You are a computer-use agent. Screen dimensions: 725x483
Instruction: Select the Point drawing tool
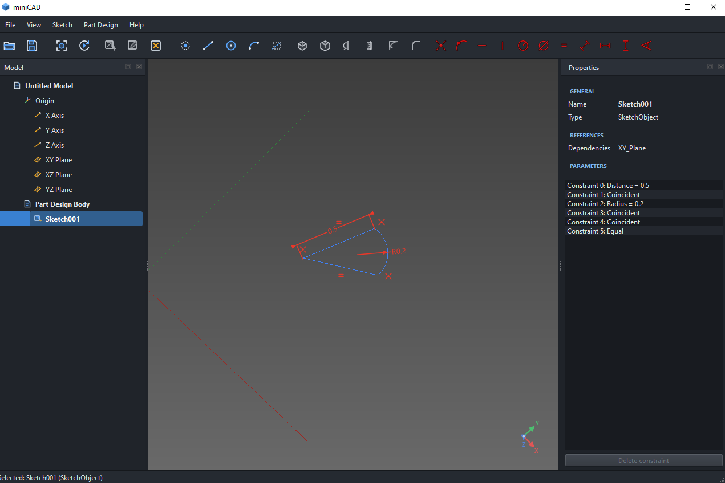pyautogui.click(x=185, y=46)
